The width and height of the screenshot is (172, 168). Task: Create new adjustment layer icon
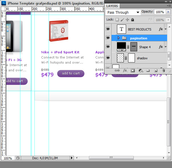[x=141, y=70]
